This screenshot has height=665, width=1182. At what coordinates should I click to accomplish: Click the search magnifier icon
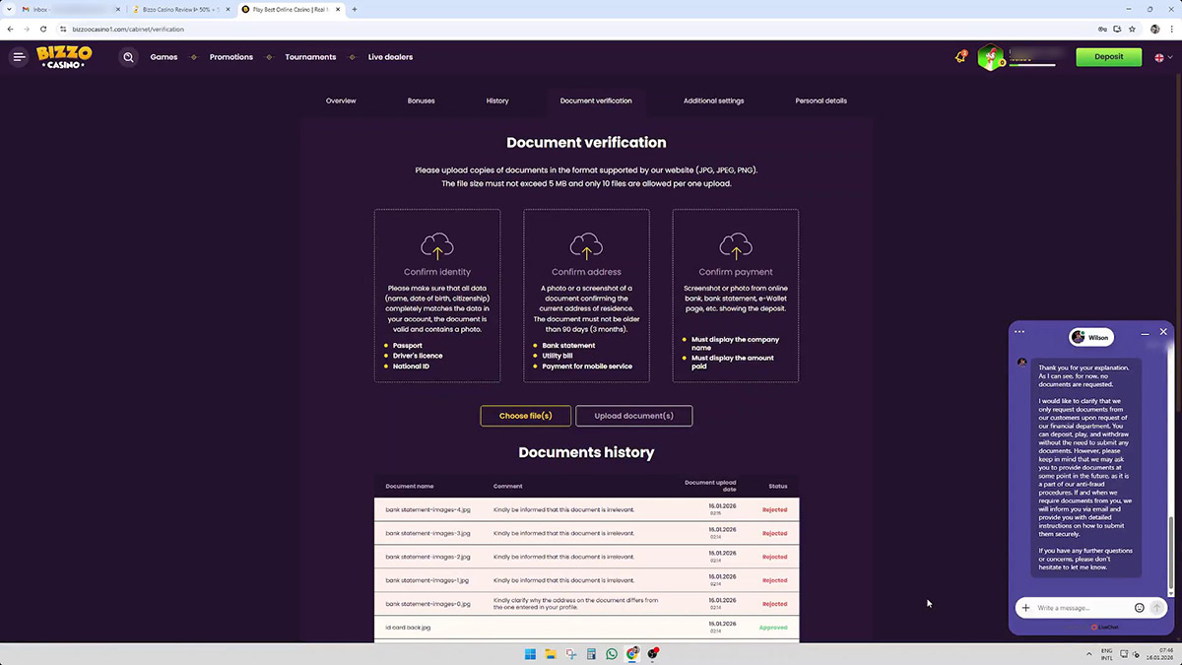[128, 57]
